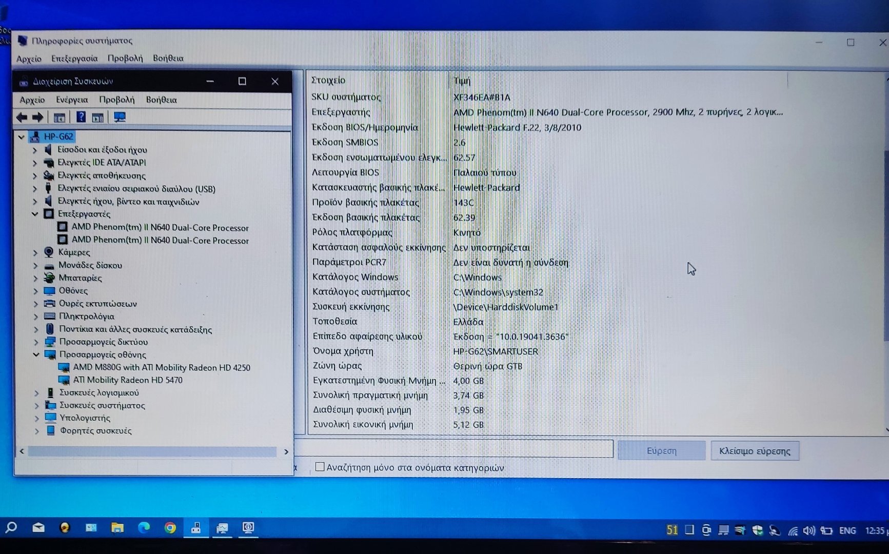This screenshot has width=889, height=554.
Task: Select the second AMD Phenom II N640 processor
Action: coord(160,240)
